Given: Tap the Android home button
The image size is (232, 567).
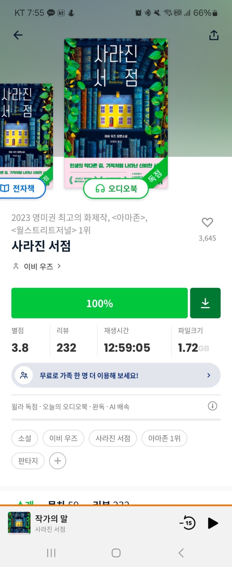Looking at the screenshot, I should [116, 553].
